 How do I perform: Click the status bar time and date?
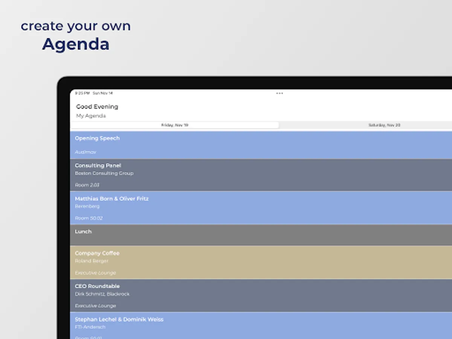pyautogui.click(x=93, y=93)
